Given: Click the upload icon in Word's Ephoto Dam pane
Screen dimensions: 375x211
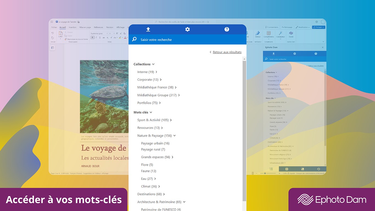Looking at the screenshot, I should click(273, 54).
